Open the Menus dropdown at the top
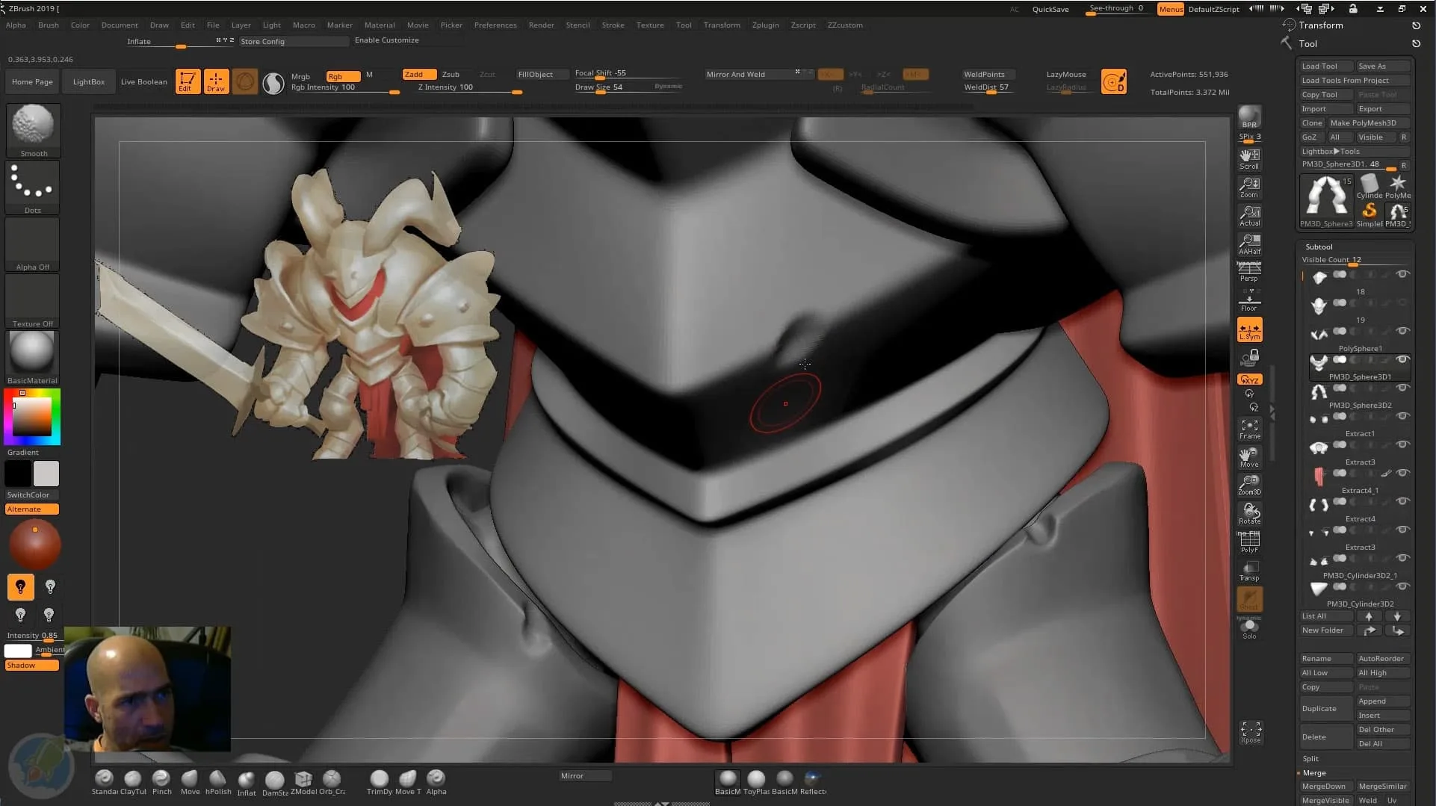This screenshot has height=806, width=1436. point(1169,9)
